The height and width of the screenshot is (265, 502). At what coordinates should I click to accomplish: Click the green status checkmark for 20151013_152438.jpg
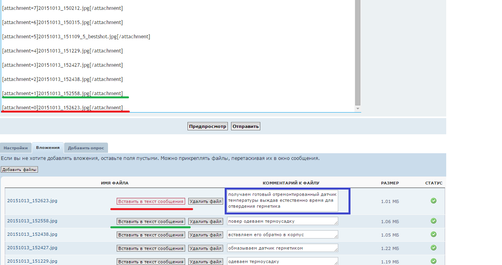(434, 234)
